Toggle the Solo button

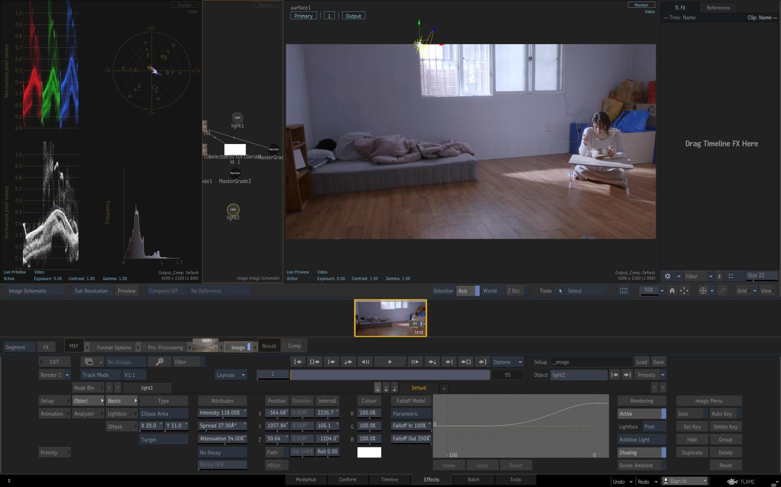(691, 414)
